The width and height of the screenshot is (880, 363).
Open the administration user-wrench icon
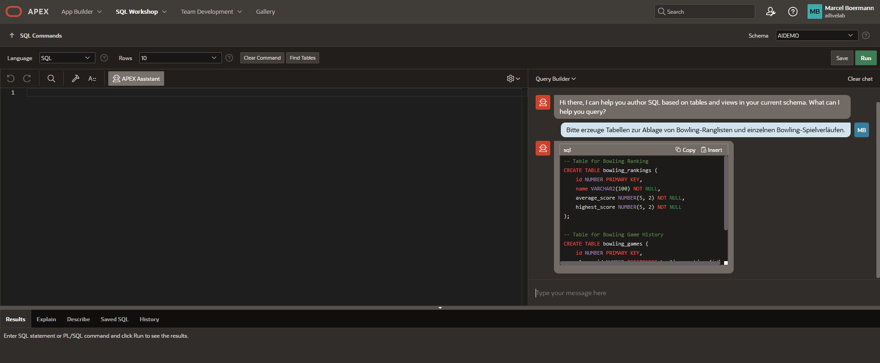[771, 11]
